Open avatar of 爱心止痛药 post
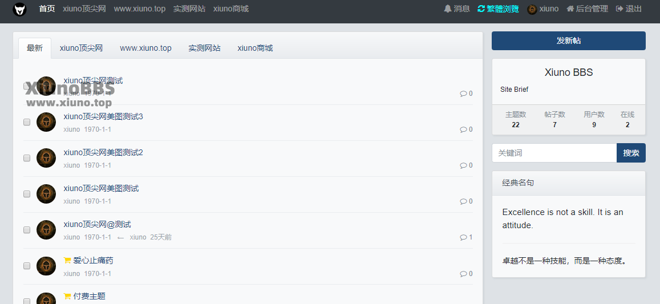The image size is (660, 304). coord(46,266)
